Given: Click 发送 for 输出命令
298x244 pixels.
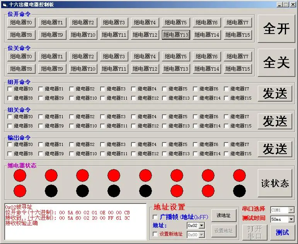Looking at the screenshot, I should pyautogui.click(x=275, y=149).
